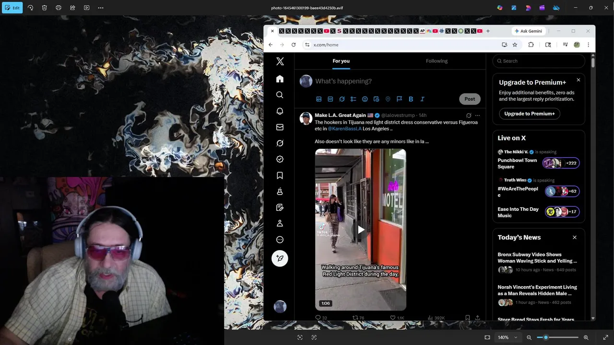Click the grey Post button
This screenshot has height=345, width=614.
tap(470, 99)
